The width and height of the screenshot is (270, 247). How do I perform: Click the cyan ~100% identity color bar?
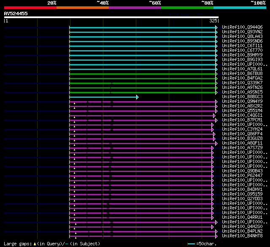click(240, 8)
